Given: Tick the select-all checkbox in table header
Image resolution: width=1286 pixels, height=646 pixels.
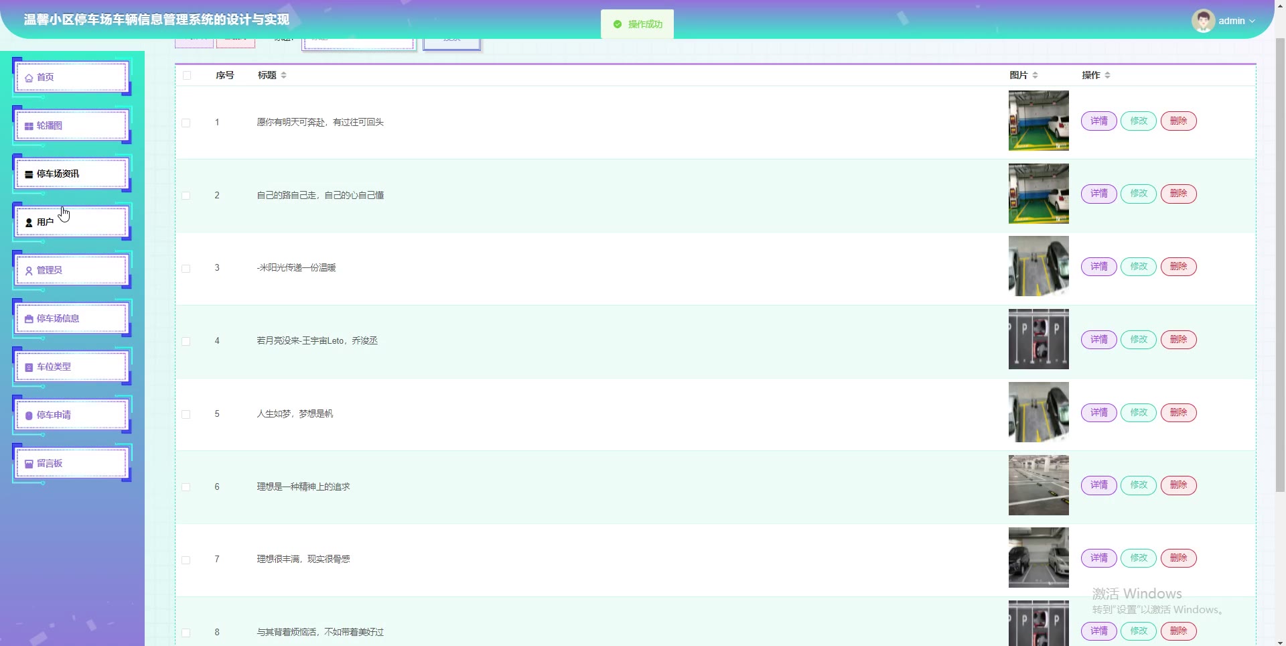Looking at the screenshot, I should (x=187, y=75).
